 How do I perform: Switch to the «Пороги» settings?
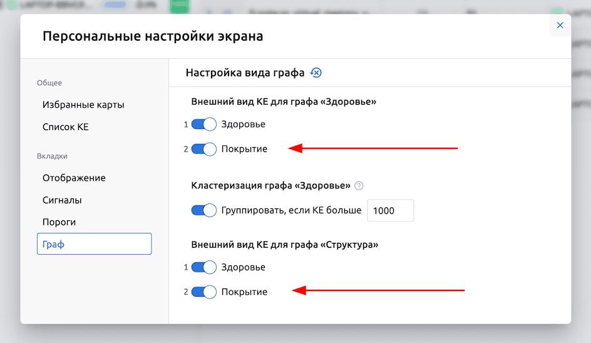tap(59, 222)
